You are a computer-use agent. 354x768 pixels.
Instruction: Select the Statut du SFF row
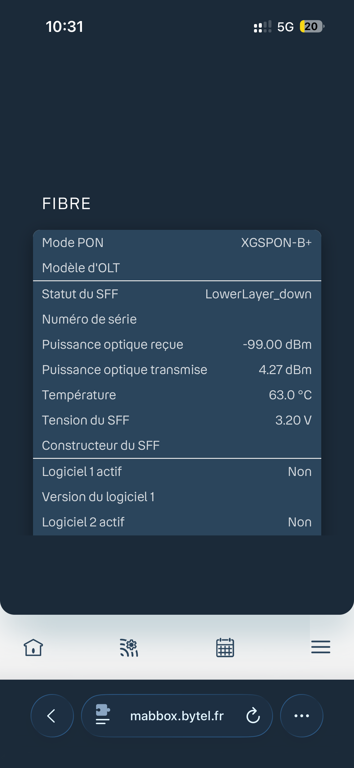[177, 294]
